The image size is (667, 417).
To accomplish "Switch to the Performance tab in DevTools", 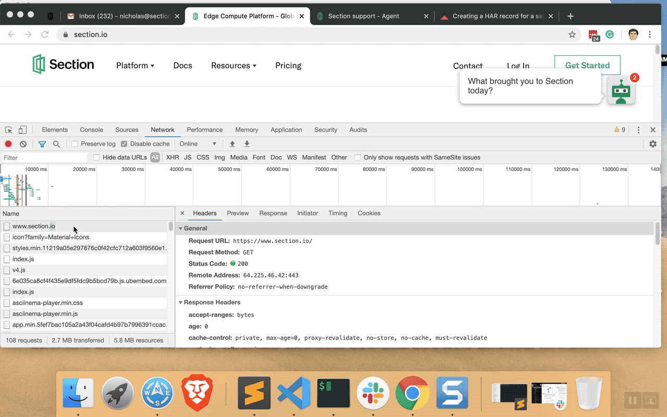I will pos(205,130).
